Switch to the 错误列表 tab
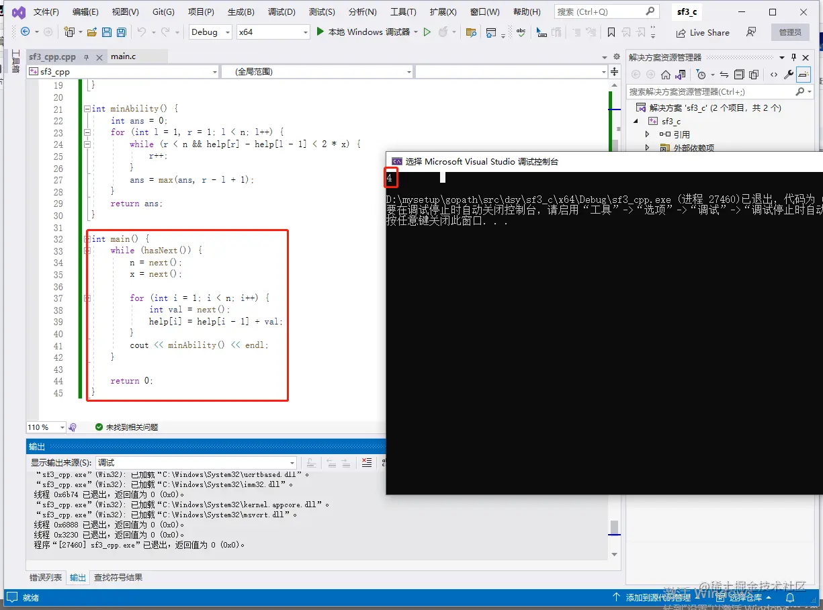823x610 pixels. [x=46, y=577]
